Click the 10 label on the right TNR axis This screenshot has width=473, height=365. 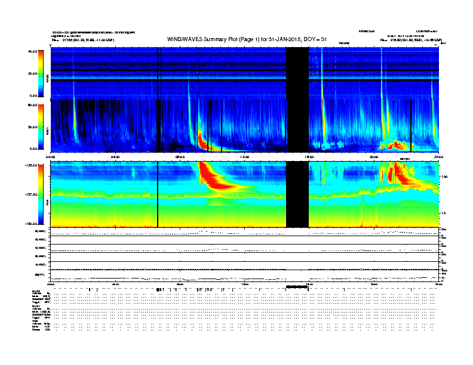443,214
